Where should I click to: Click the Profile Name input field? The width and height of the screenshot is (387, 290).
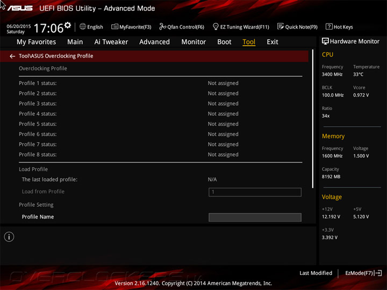(x=255, y=218)
